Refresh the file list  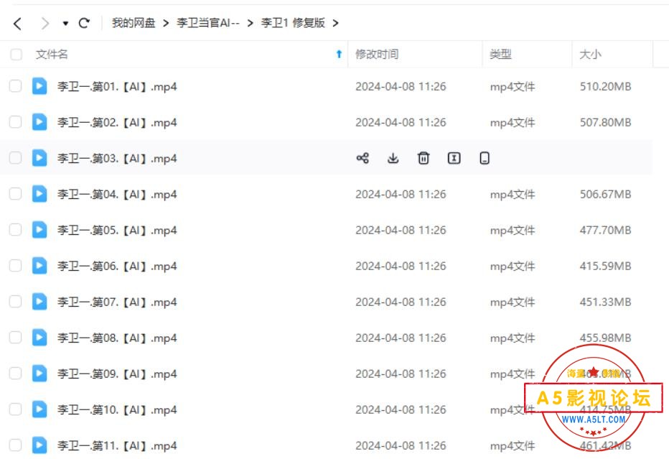tap(84, 23)
